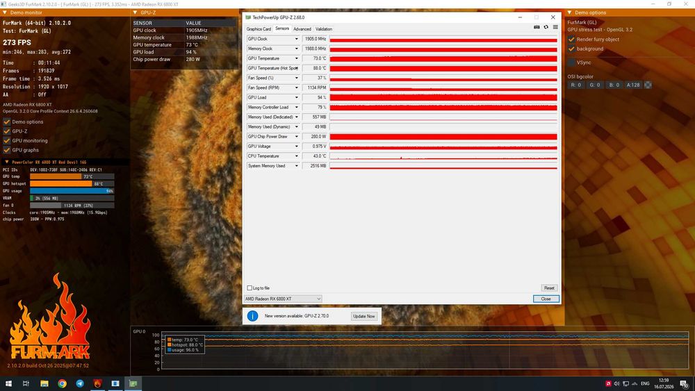Image resolution: width=695 pixels, height=391 pixels.
Task: Switch to the Graphics Card tab
Action: tap(259, 28)
